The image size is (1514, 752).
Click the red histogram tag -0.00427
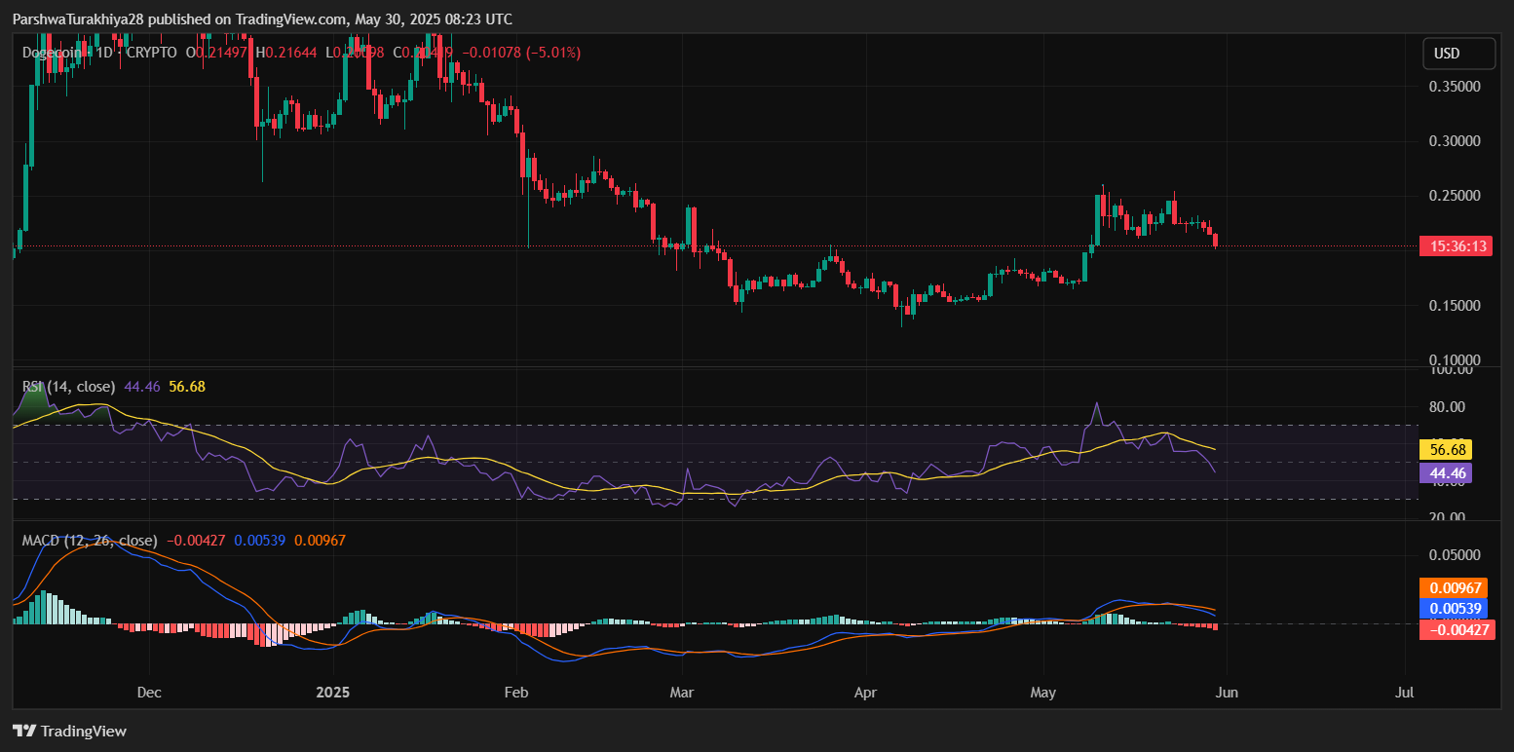tap(1457, 629)
